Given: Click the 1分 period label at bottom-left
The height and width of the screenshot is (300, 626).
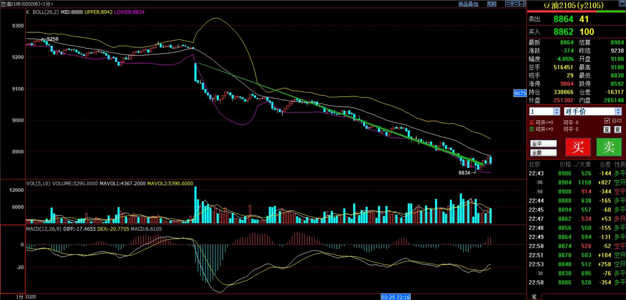Looking at the screenshot, I should (x=20, y=297).
